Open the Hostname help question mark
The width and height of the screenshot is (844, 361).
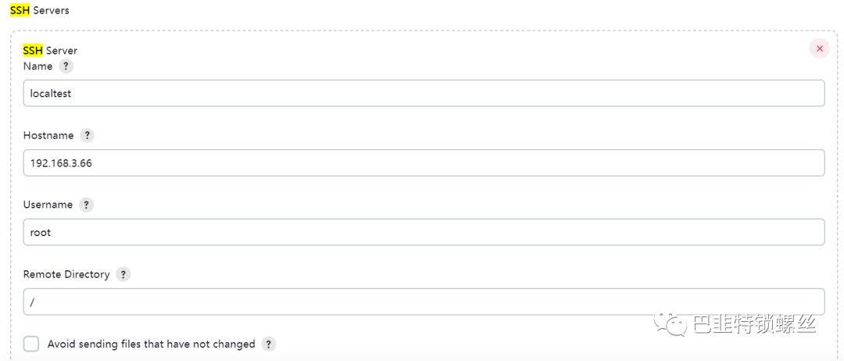[88, 135]
